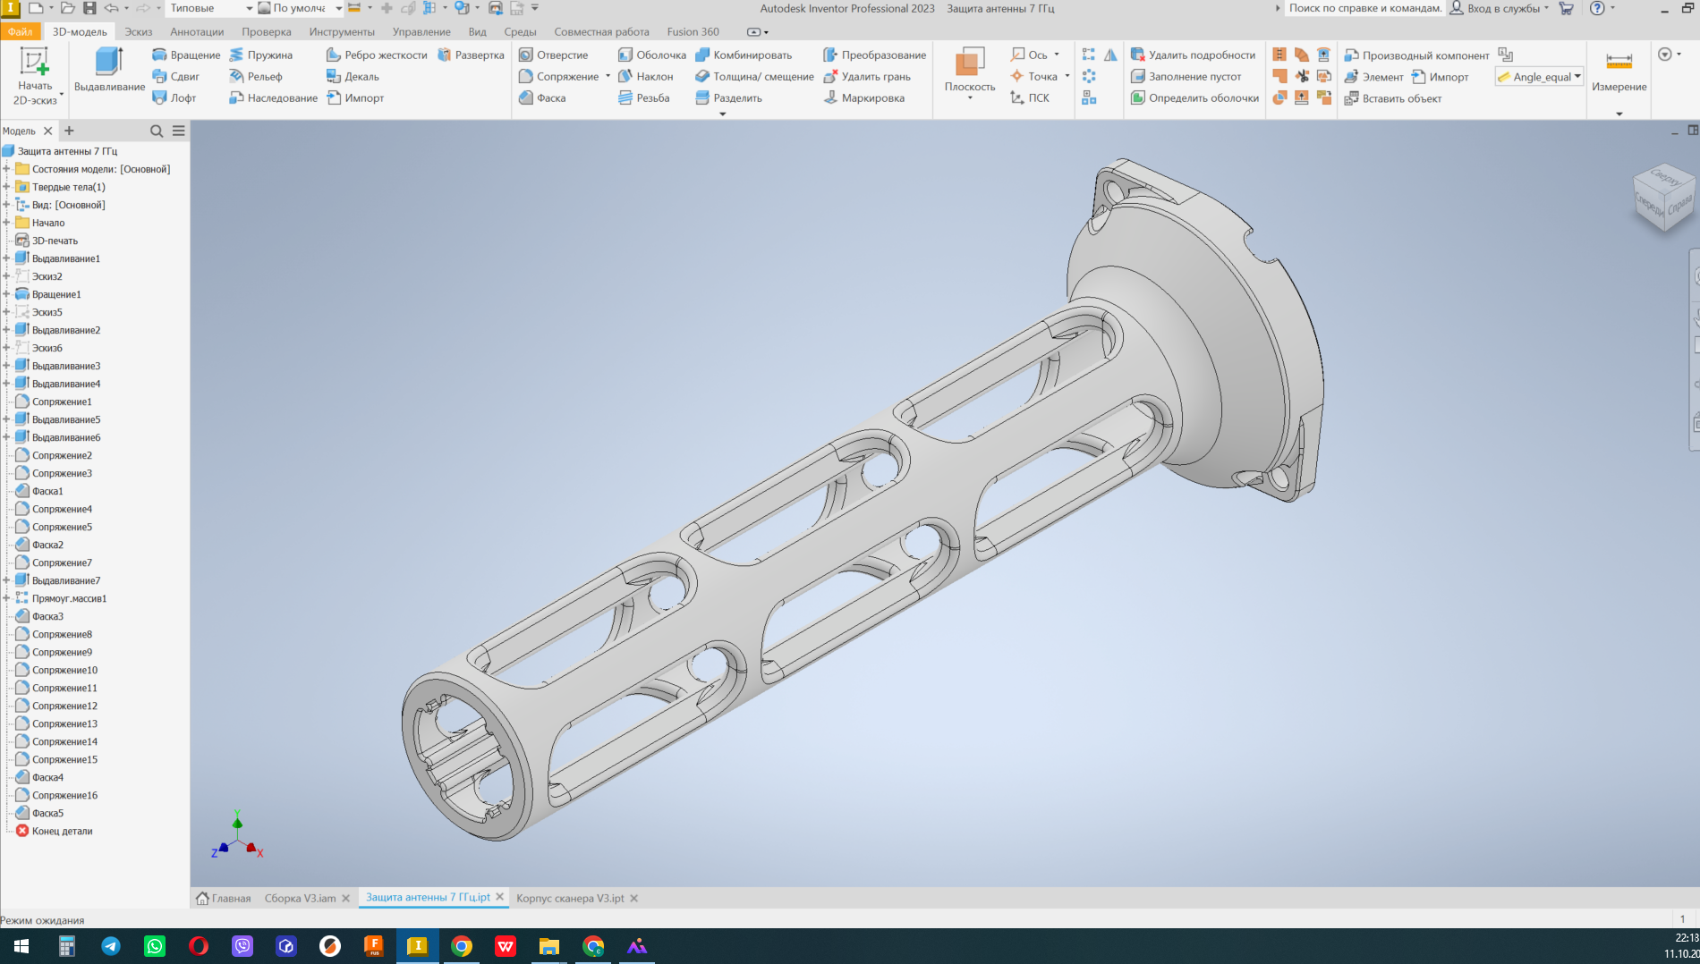Select the Фаска3 feature in browser

coord(47,616)
